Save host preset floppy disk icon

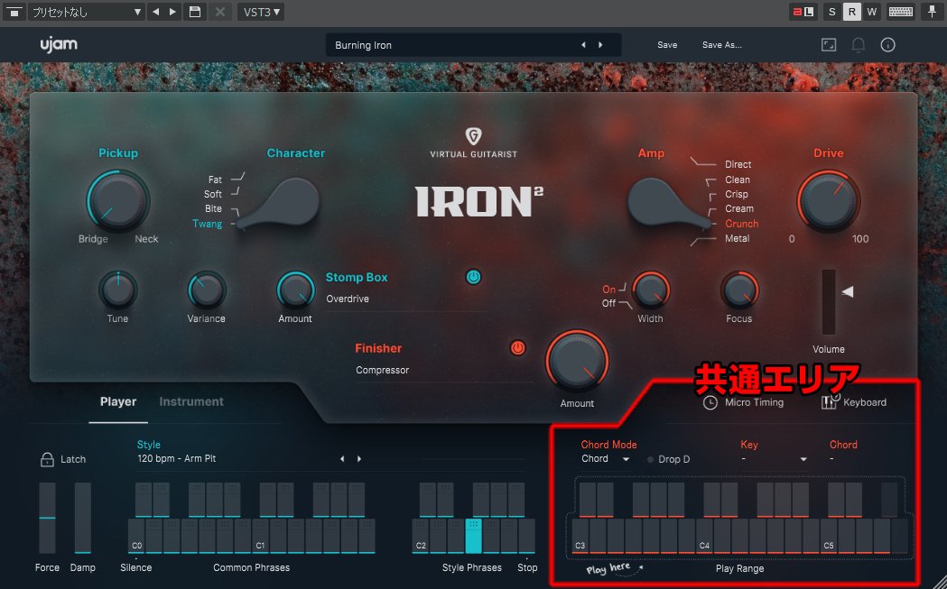(x=195, y=12)
